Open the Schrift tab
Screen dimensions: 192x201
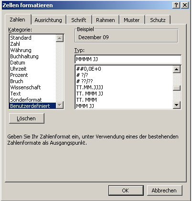79,20
